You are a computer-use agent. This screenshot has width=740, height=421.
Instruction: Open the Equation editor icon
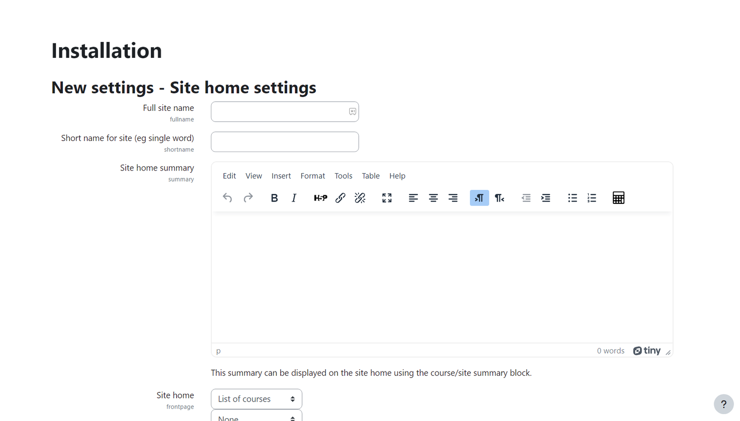(618, 198)
